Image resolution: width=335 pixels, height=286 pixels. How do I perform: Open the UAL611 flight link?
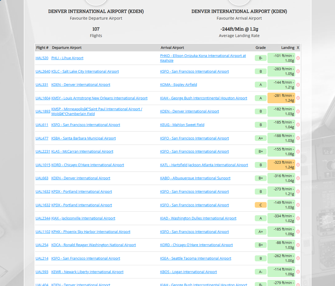[x=42, y=125]
